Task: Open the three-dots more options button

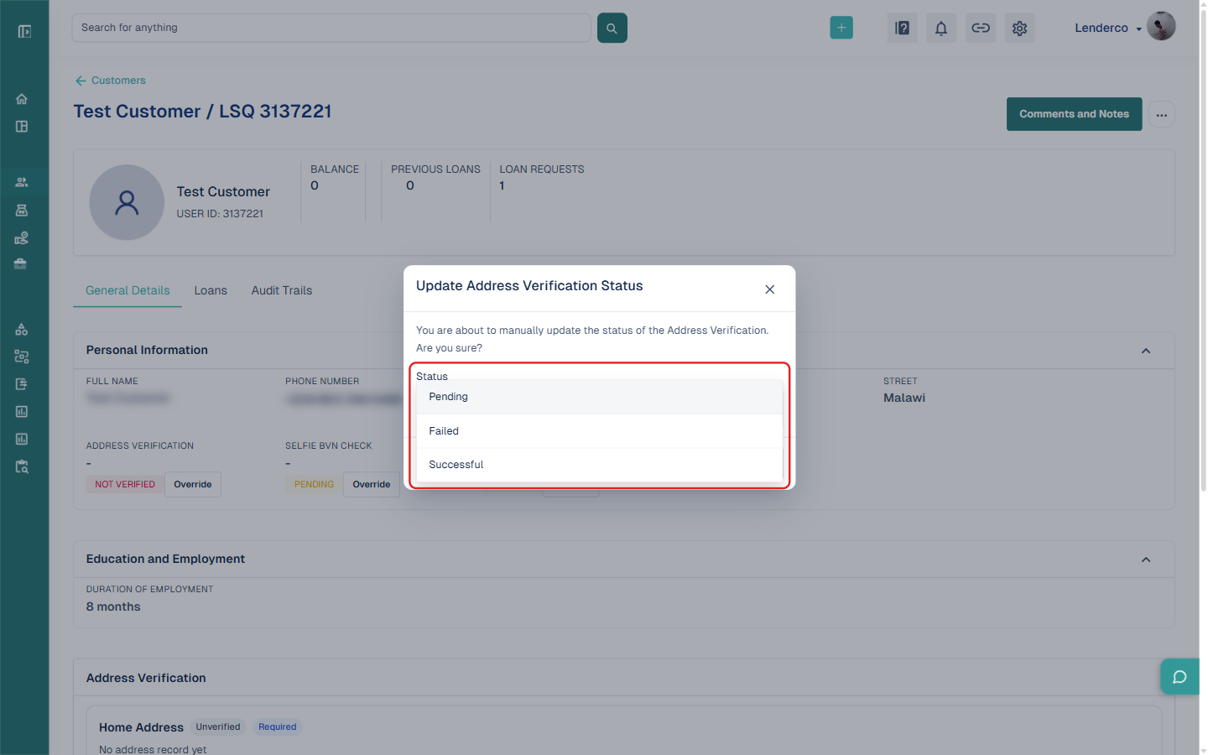Action: (x=1161, y=115)
